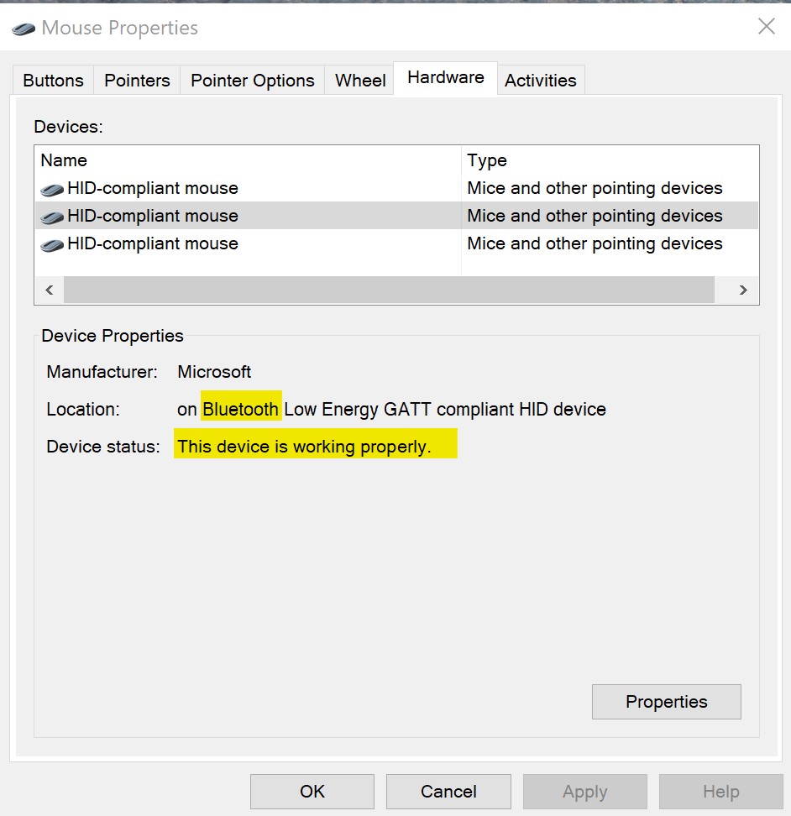Click the Help button
The image size is (791, 816).
click(x=720, y=791)
